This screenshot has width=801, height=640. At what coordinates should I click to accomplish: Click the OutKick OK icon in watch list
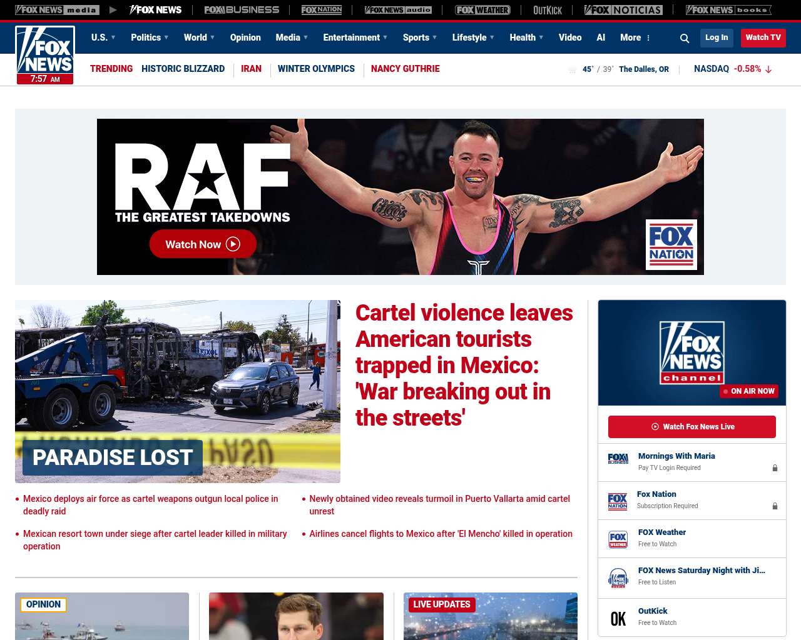[x=618, y=619]
